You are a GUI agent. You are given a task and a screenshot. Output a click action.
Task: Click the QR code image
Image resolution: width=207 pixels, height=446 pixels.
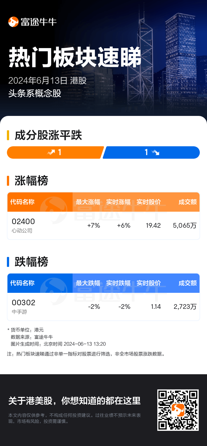[x=178, y=410]
